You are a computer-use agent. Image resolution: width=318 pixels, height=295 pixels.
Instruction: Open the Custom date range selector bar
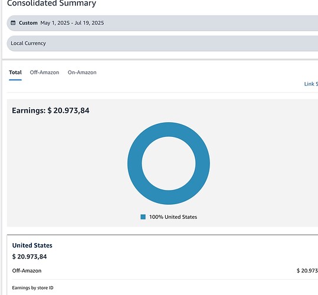[x=162, y=23]
